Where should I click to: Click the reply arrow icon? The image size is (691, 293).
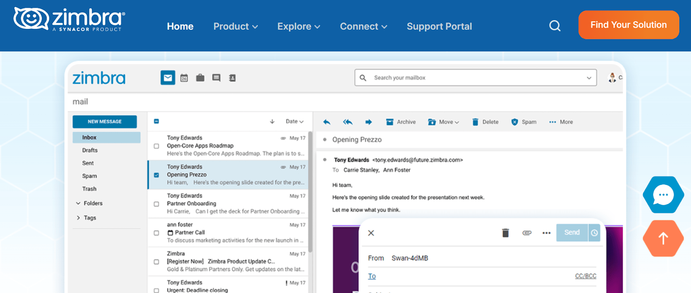tap(327, 122)
